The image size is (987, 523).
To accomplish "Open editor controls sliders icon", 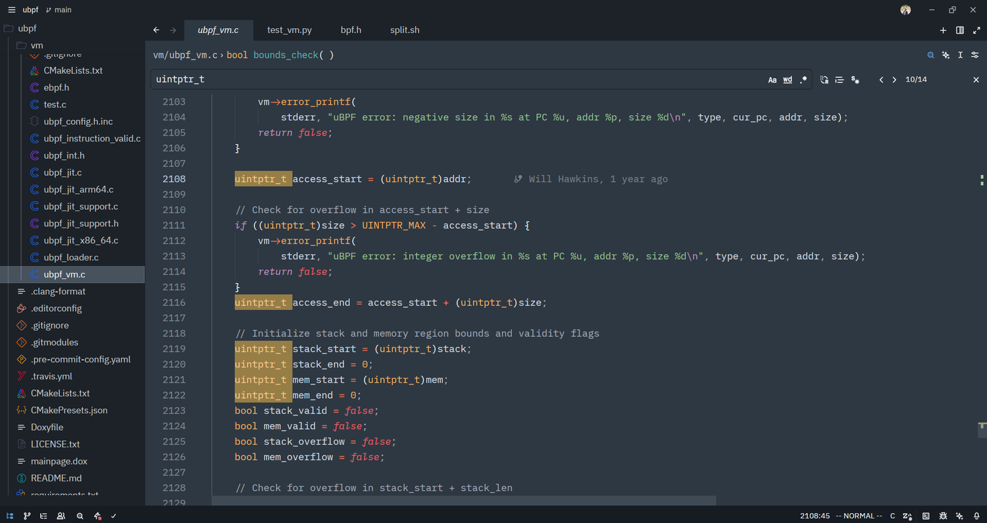I will tap(976, 55).
